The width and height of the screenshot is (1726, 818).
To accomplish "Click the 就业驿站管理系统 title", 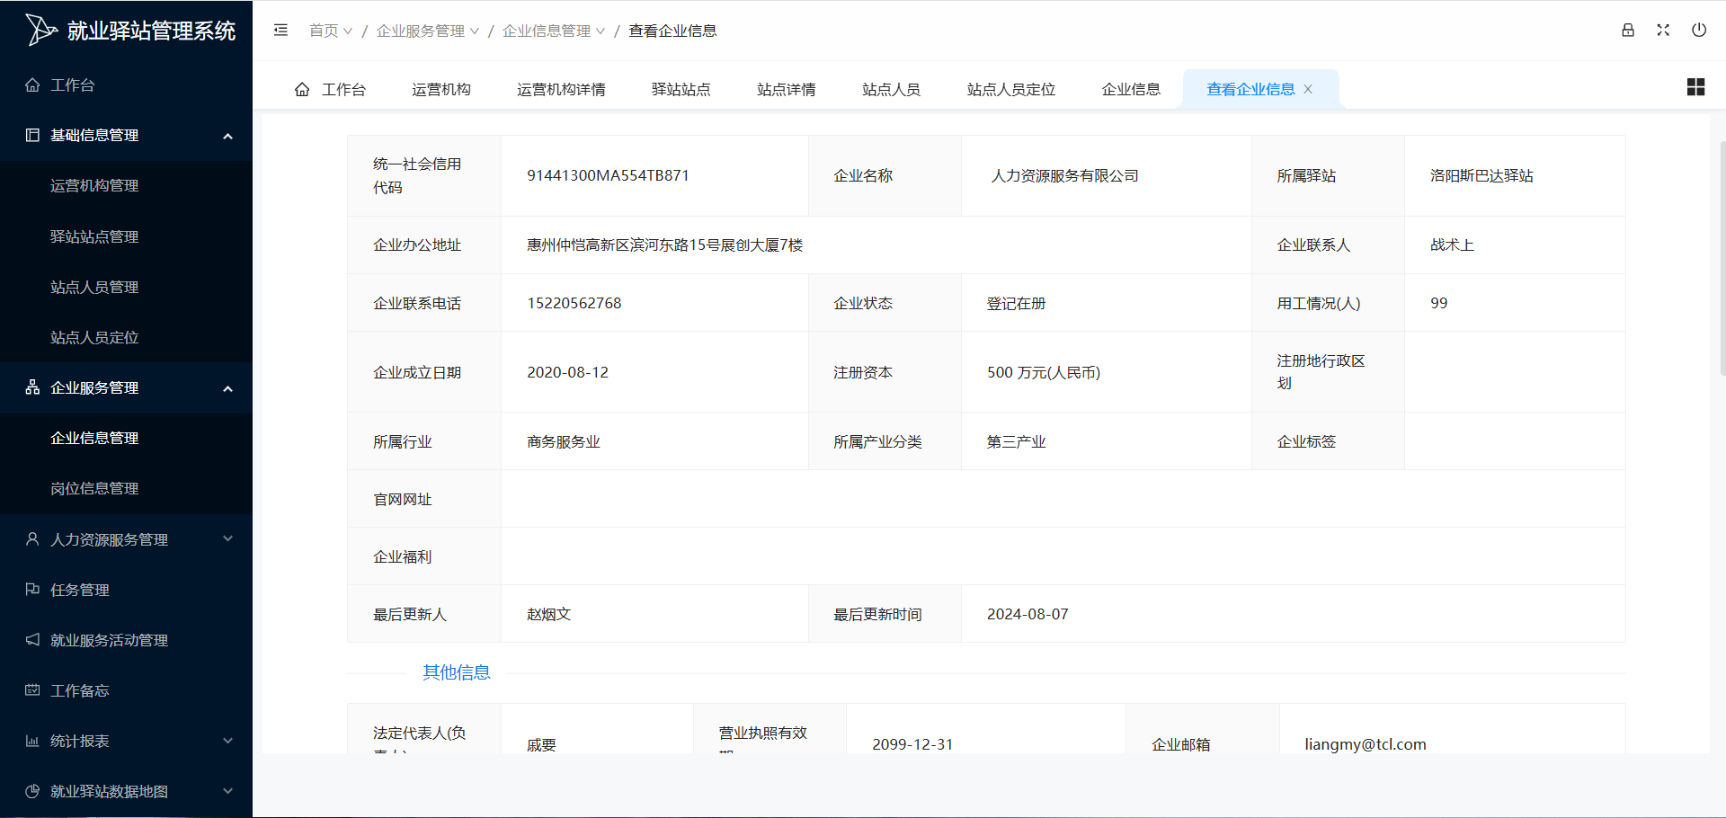I will click(x=151, y=31).
